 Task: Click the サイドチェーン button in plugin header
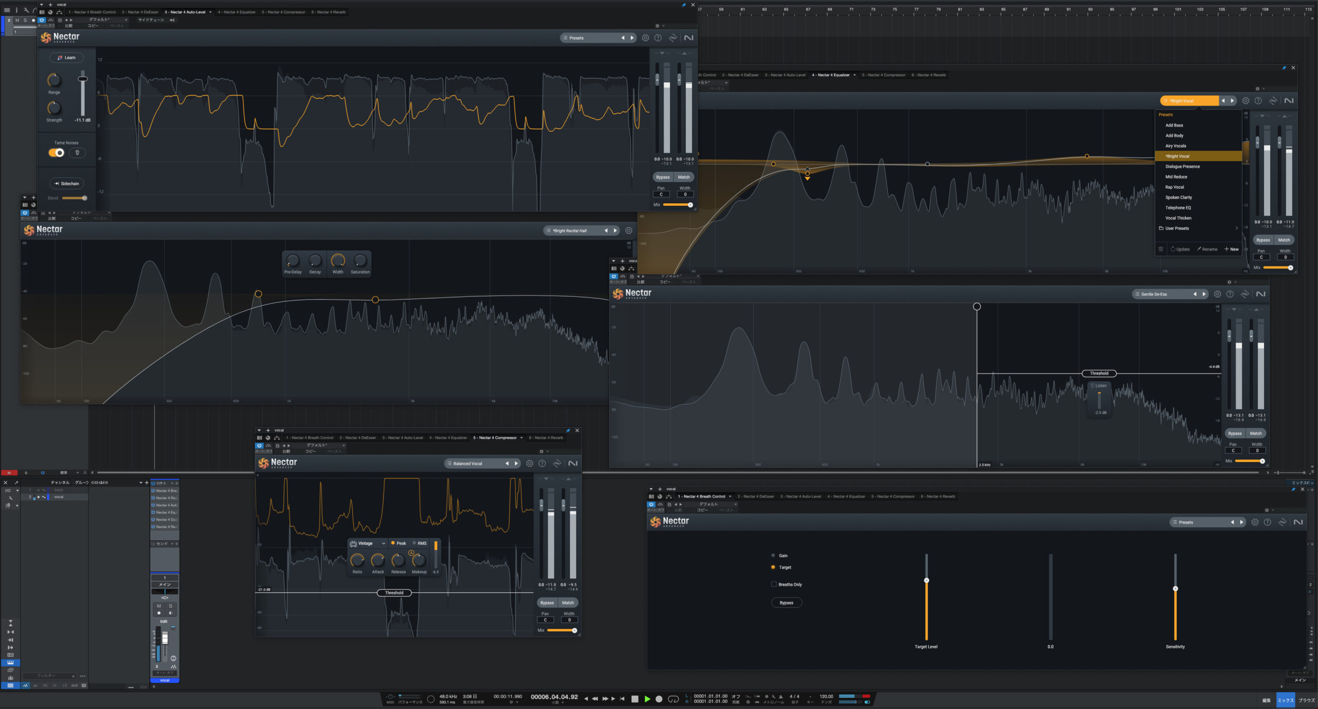(151, 20)
